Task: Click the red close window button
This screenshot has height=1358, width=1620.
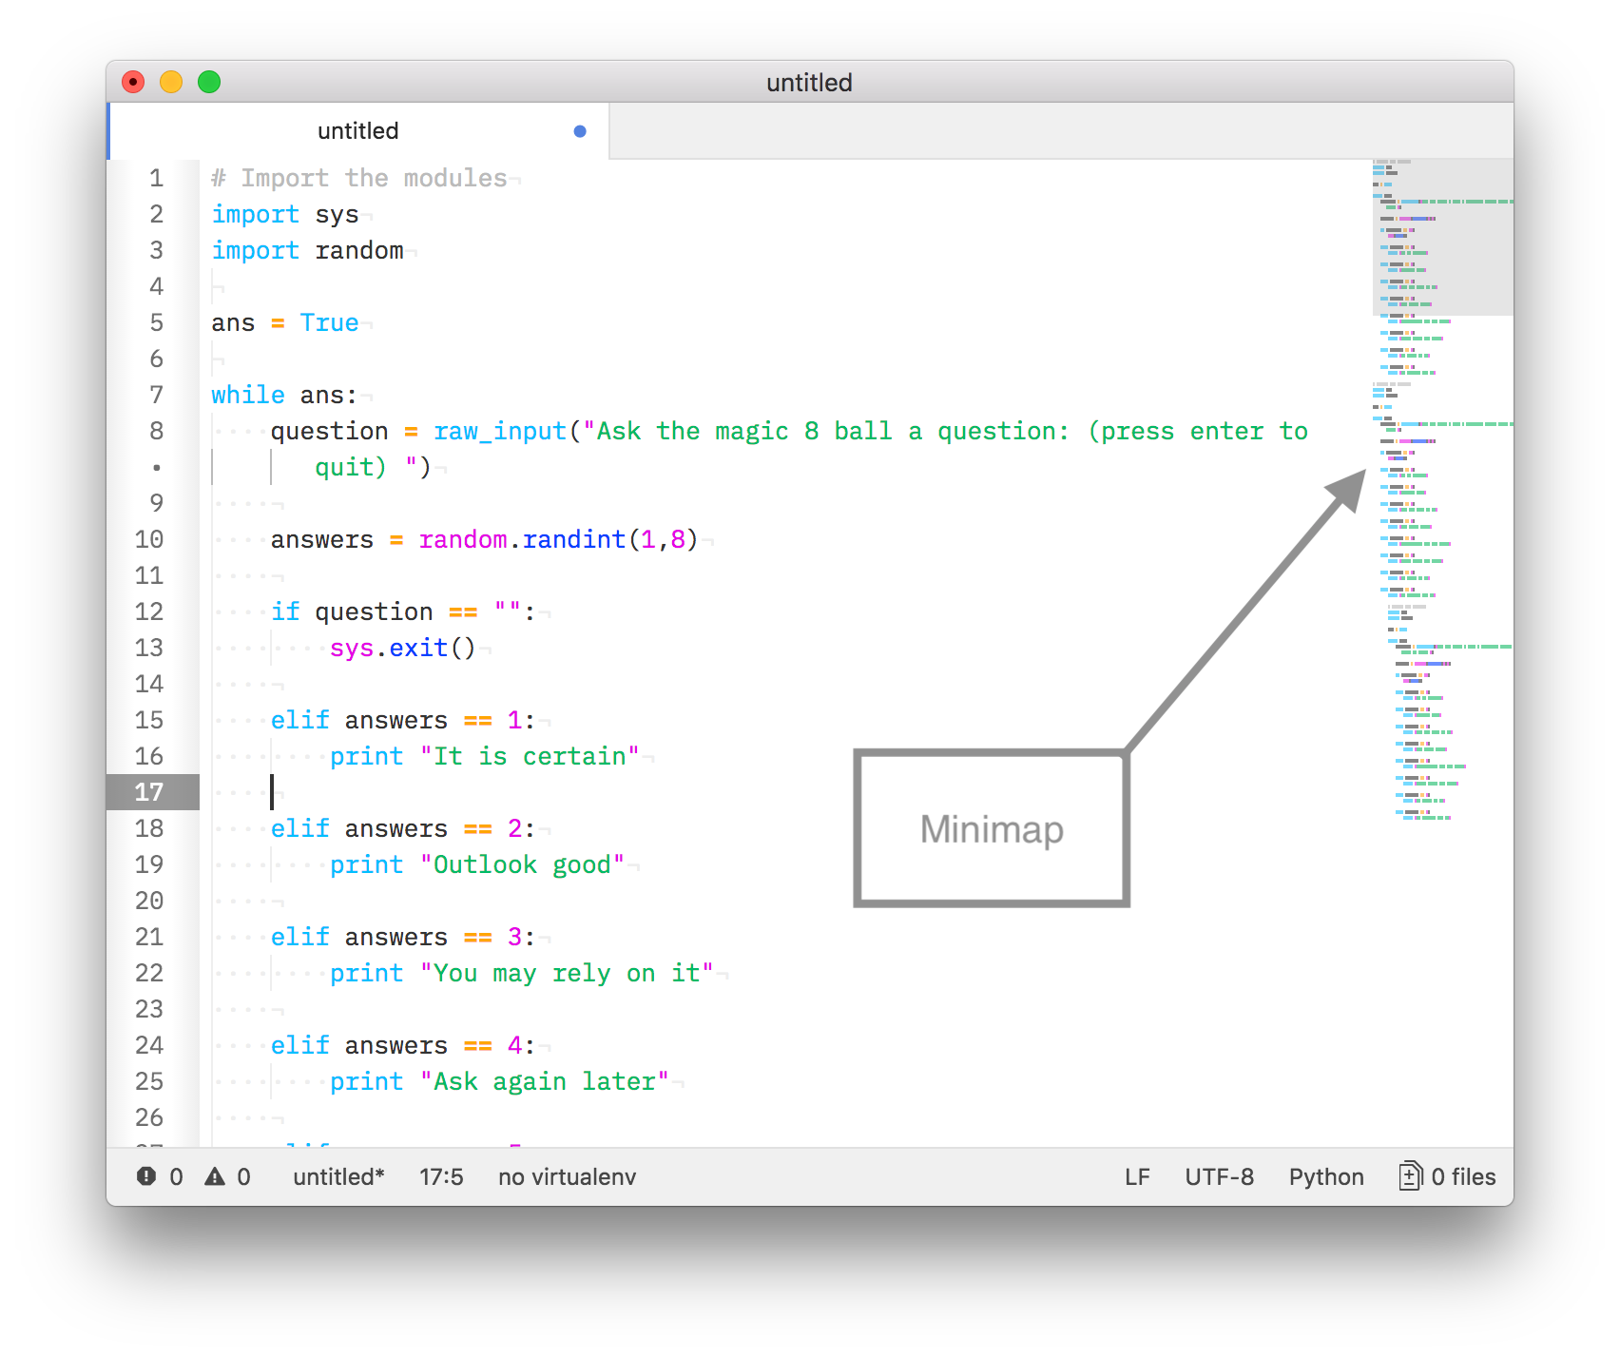Action: coord(133,83)
